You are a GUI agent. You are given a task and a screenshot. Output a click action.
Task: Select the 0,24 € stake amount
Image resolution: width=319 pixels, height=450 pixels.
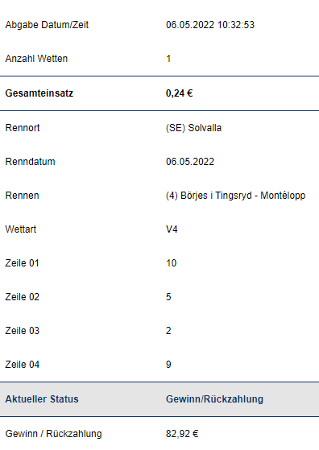[x=179, y=93]
